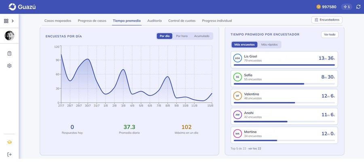Click the AM avatar of Anahi
This screenshot has width=364, height=162.
(x=237, y=115)
